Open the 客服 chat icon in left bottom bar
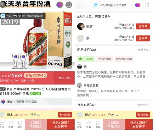 pos(20,124)
